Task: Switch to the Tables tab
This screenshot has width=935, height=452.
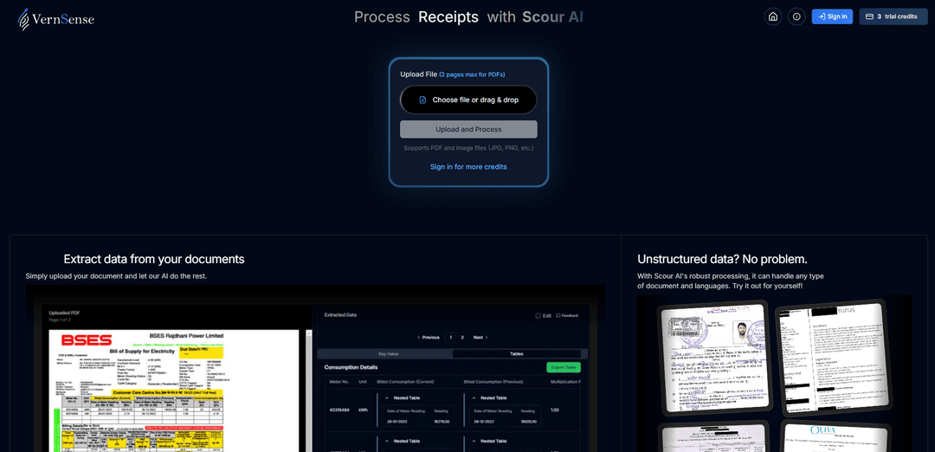Action: point(516,353)
